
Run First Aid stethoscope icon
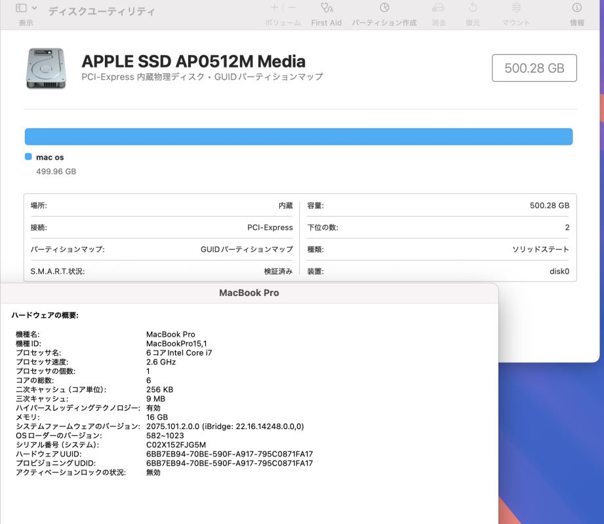(x=327, y=8)
